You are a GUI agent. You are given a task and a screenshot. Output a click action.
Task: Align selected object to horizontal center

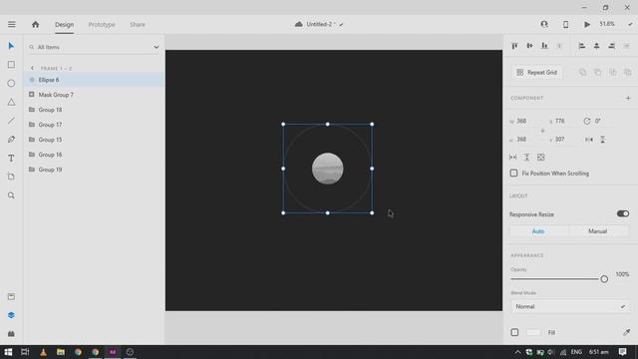(x=596, y=46)
